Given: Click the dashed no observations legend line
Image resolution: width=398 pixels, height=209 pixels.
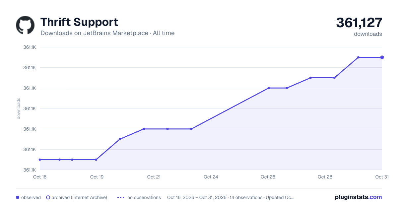Looking at the screenshot, I should (x=121, y=197).
